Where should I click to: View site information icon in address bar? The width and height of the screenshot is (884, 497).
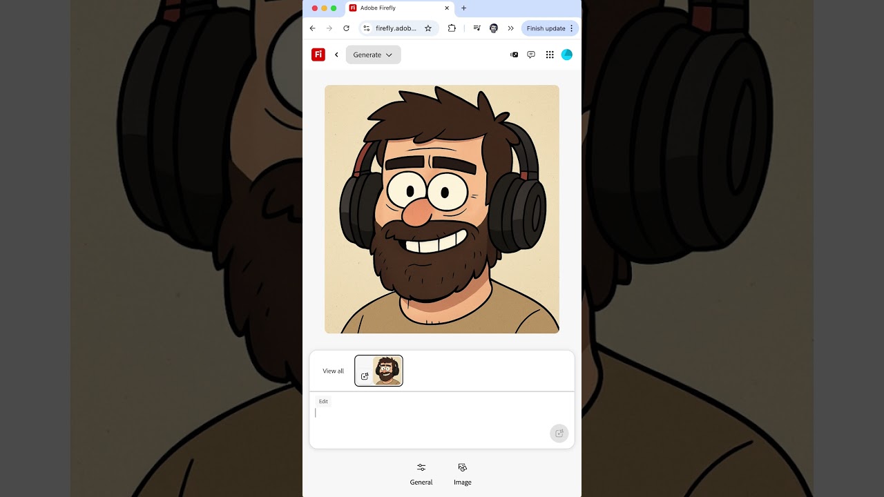(x=367, y=28)
